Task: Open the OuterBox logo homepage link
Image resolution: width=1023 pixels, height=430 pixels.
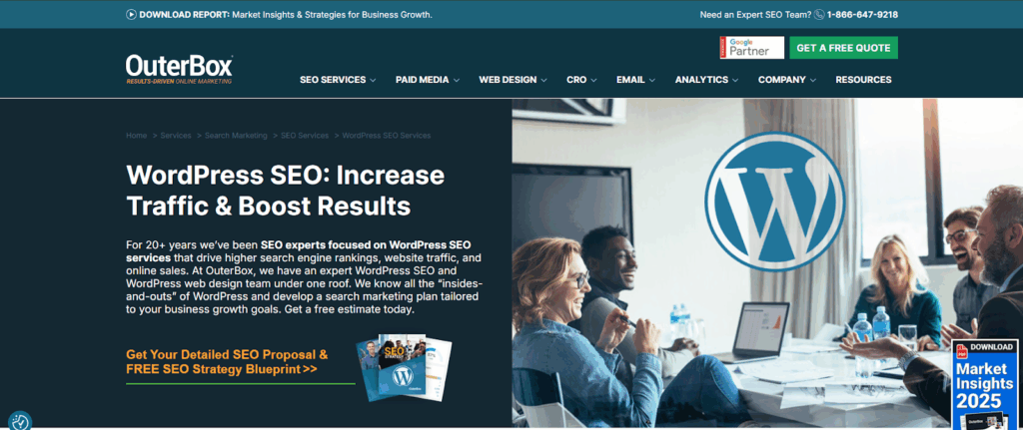Action: coord(180,70)
